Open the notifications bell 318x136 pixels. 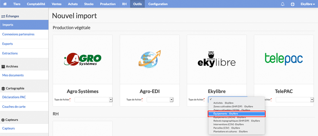pyautogui.click(x=282, y=4)
